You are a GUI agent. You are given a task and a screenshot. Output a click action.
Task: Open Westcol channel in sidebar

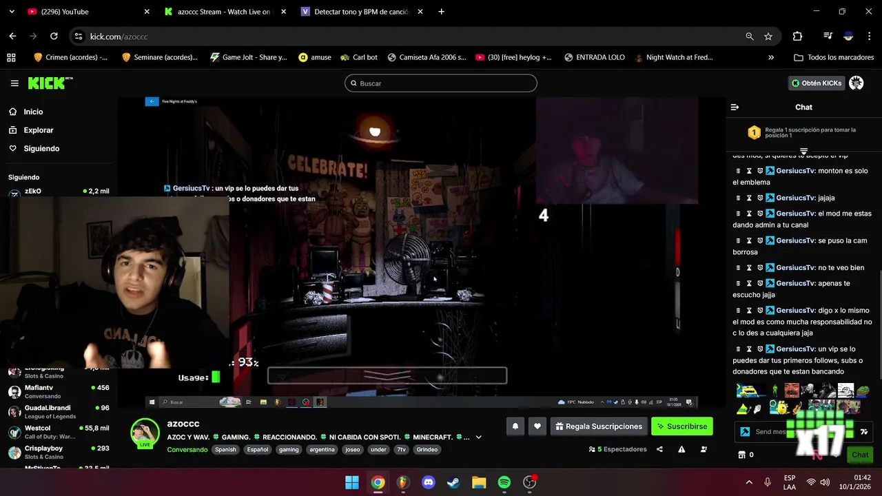[x=59, y=432]
